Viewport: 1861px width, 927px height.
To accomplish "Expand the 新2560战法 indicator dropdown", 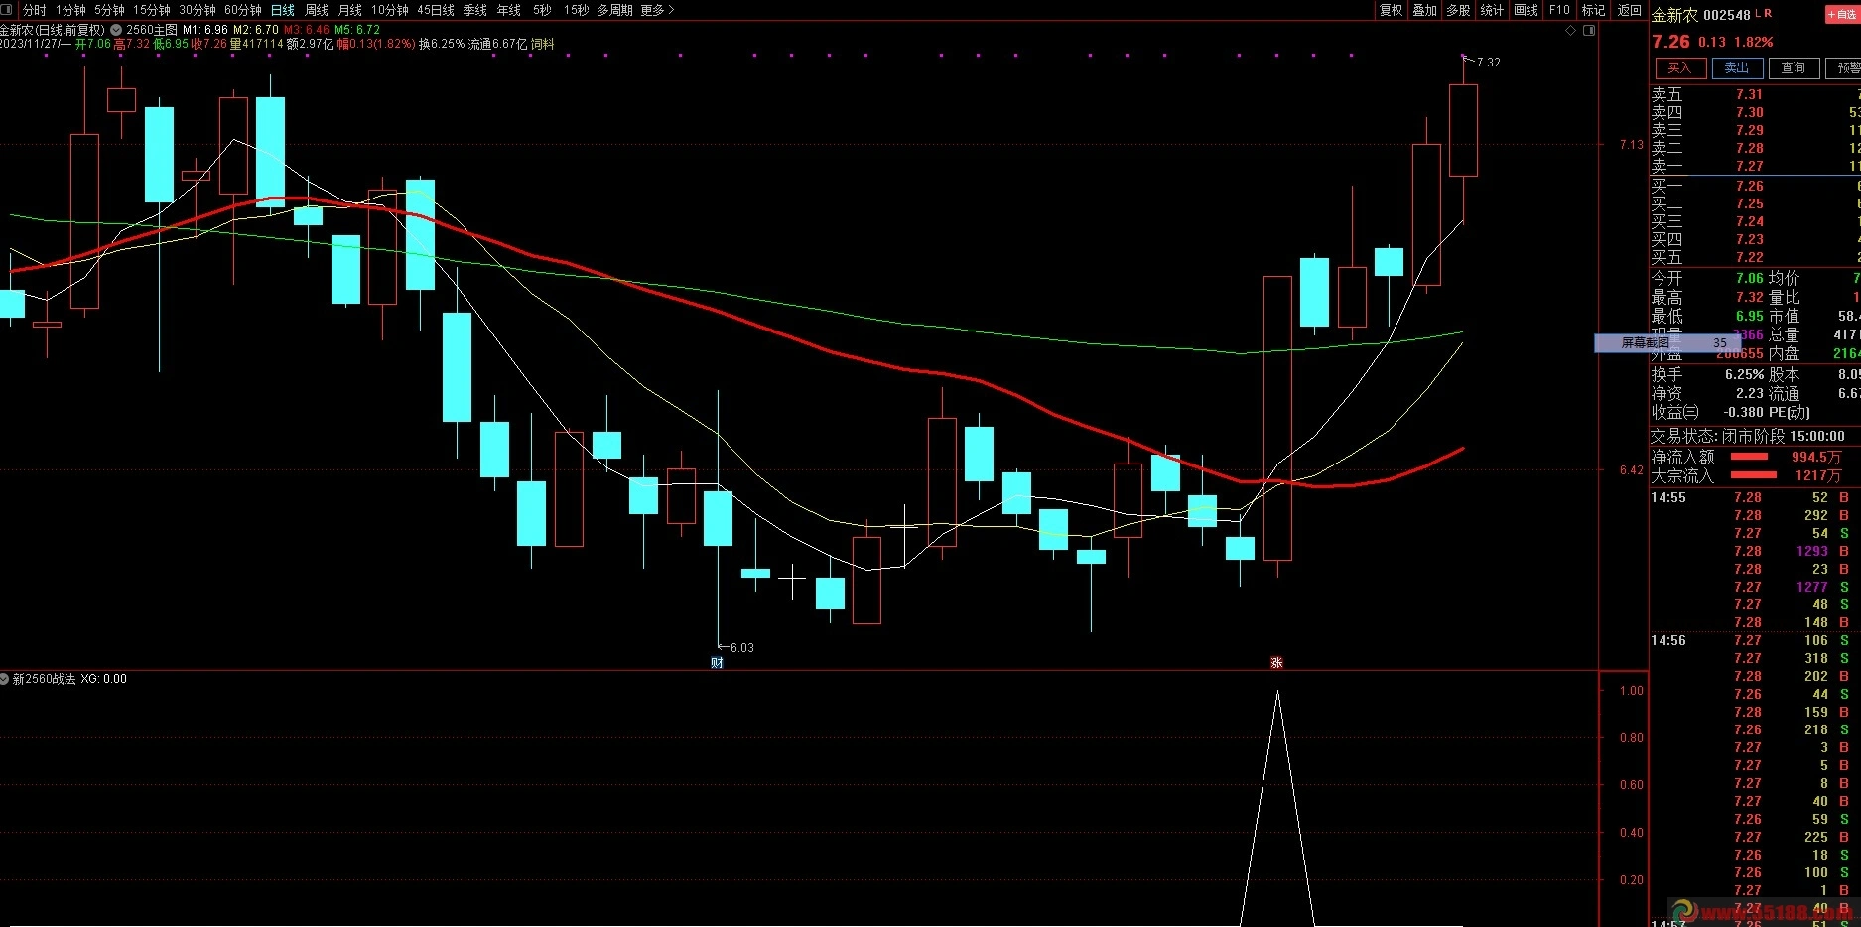I will (5, 679).
